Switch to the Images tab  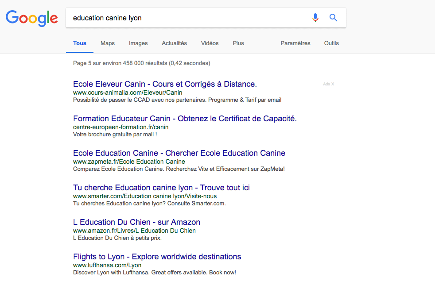pyautogui.click(x=138, y=43)
